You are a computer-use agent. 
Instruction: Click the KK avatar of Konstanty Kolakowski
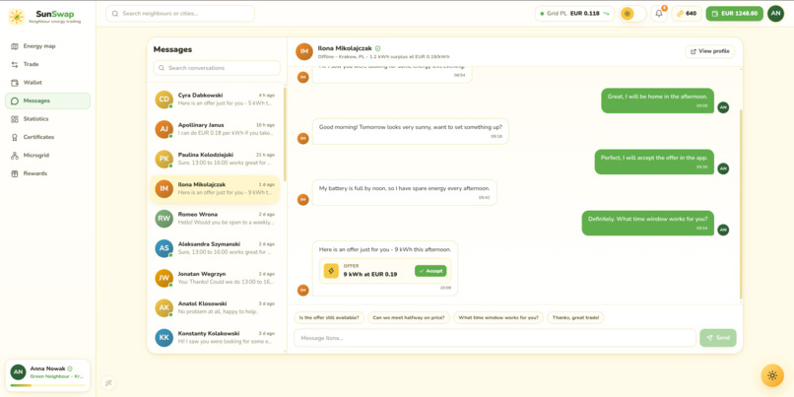click(x=165, y=338)
